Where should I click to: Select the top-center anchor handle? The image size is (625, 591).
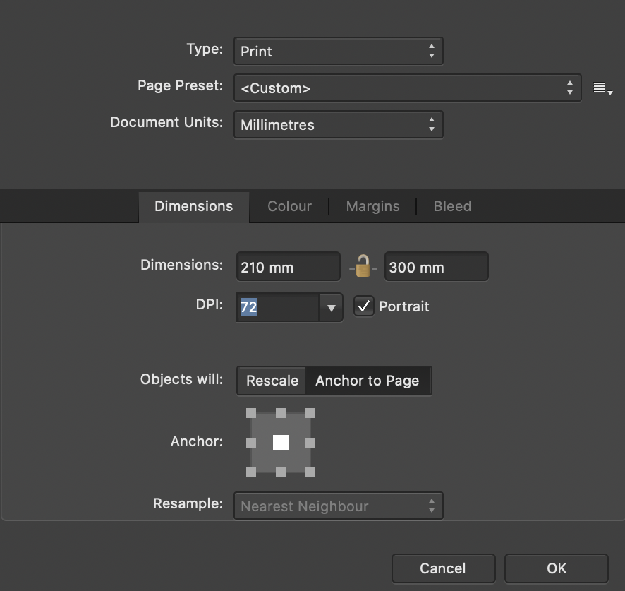(x=280, y=412)
